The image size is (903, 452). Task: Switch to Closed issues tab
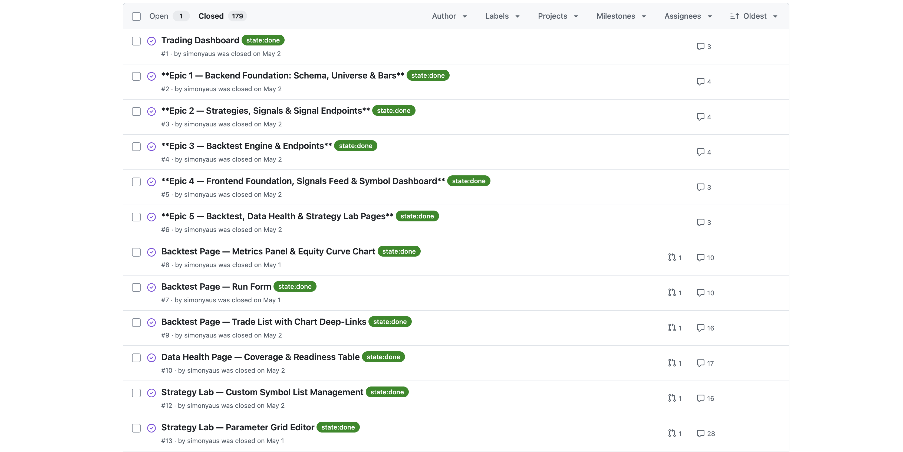coord(222,16)
